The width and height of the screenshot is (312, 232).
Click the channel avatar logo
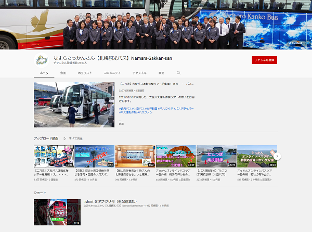tap(41, 59)
